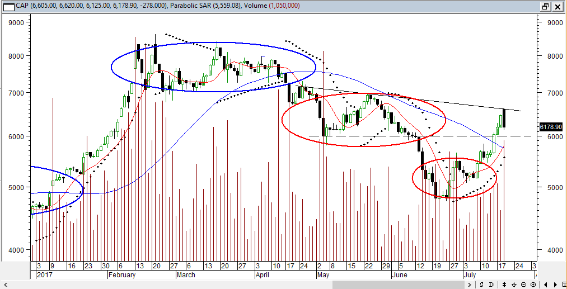Click the four-way pan arrows icon
The image size is (567, 289).
514,285
